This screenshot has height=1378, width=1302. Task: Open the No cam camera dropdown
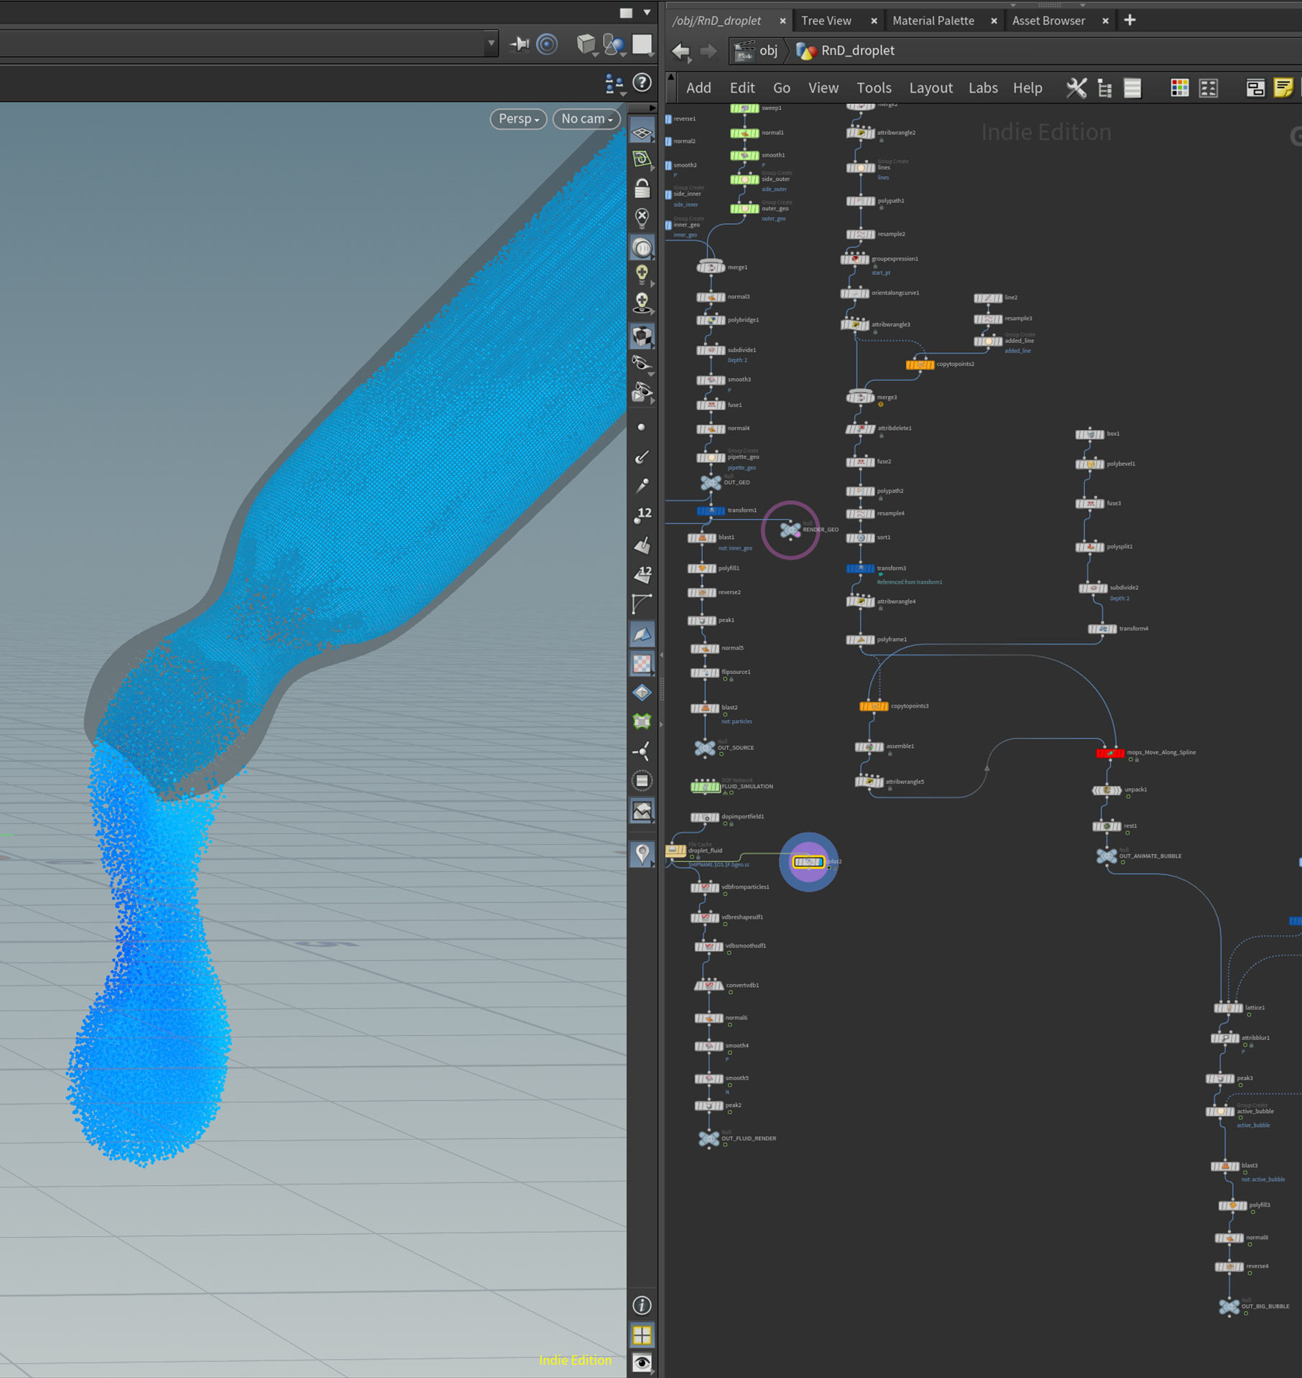point(586,118)
